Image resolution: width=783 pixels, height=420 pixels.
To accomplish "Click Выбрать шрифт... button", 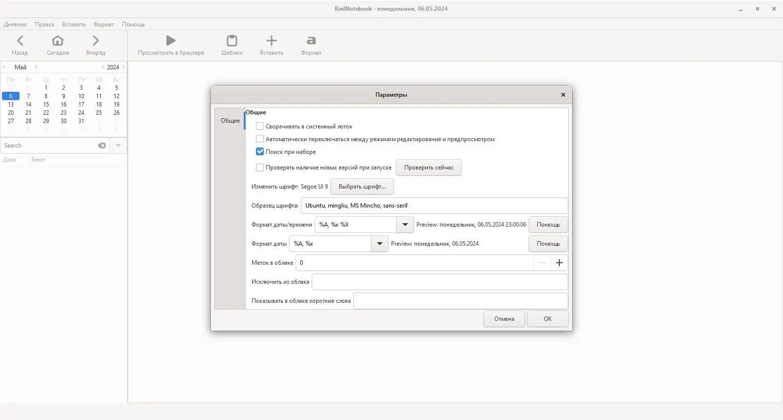I will [362, 187].
